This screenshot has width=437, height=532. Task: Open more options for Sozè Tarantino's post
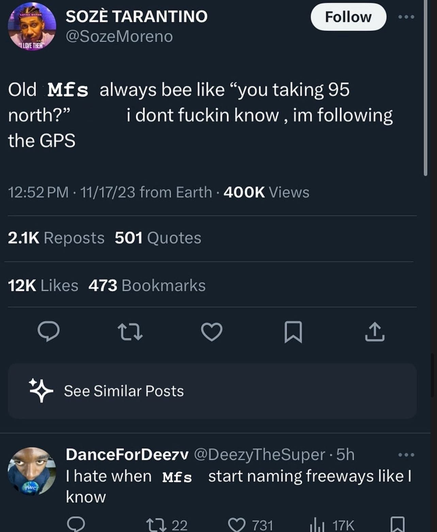(407, 17)
